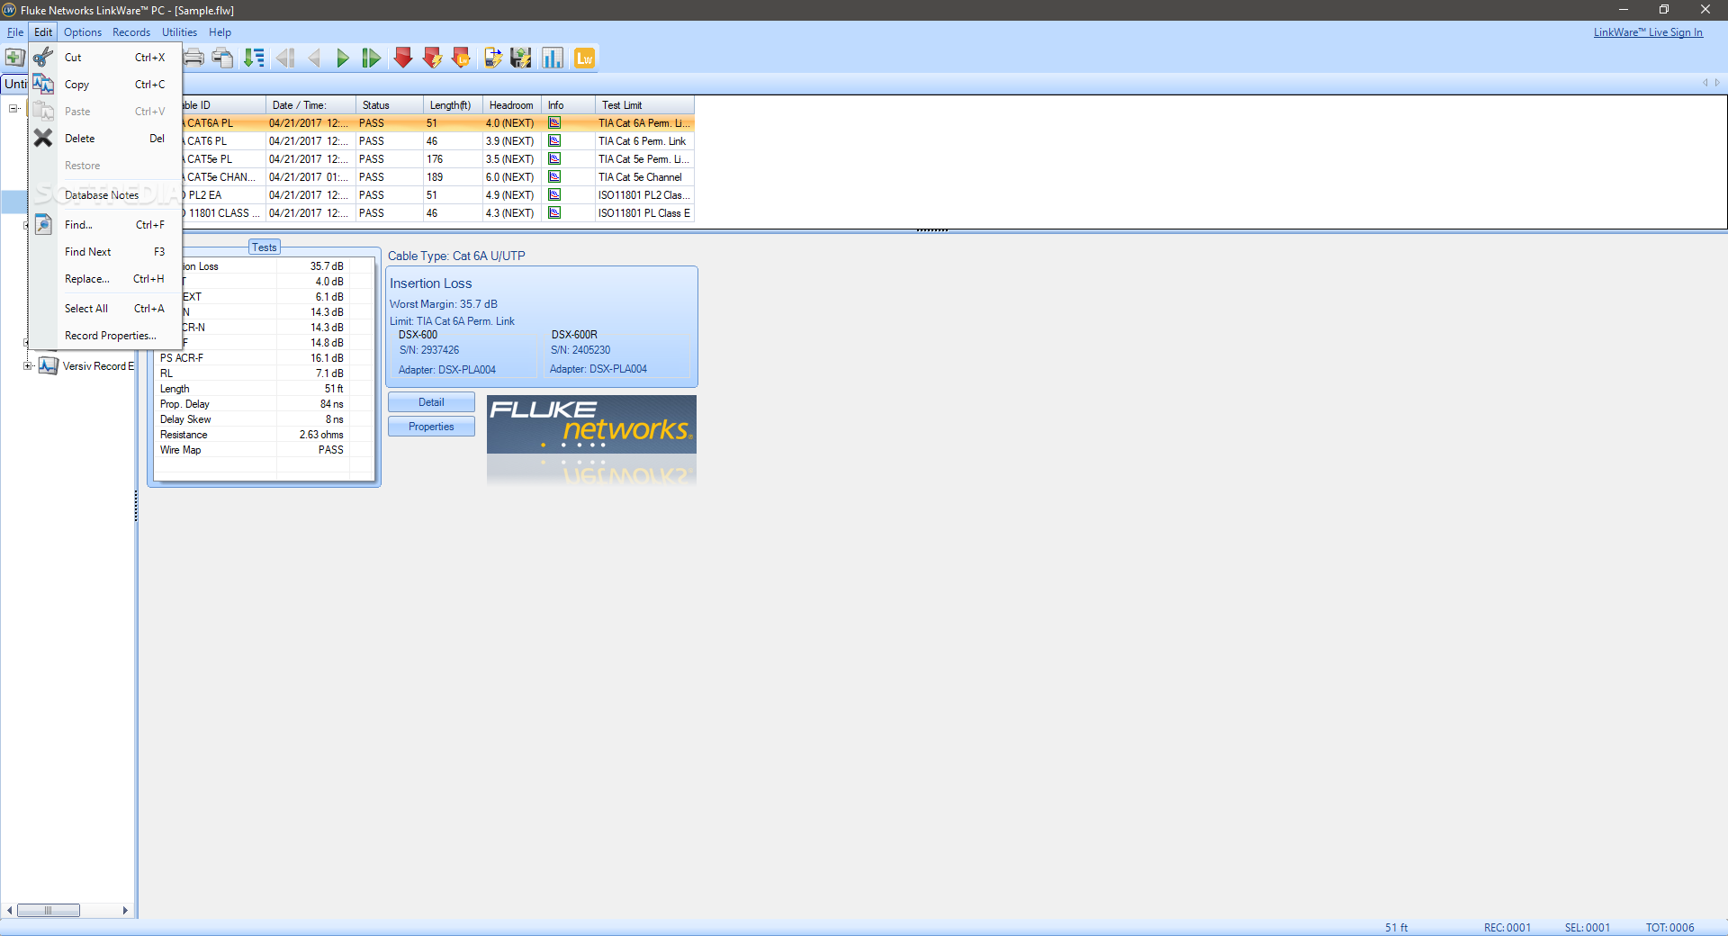Click the Versiv Record tree icon

(x=48, y=366)
